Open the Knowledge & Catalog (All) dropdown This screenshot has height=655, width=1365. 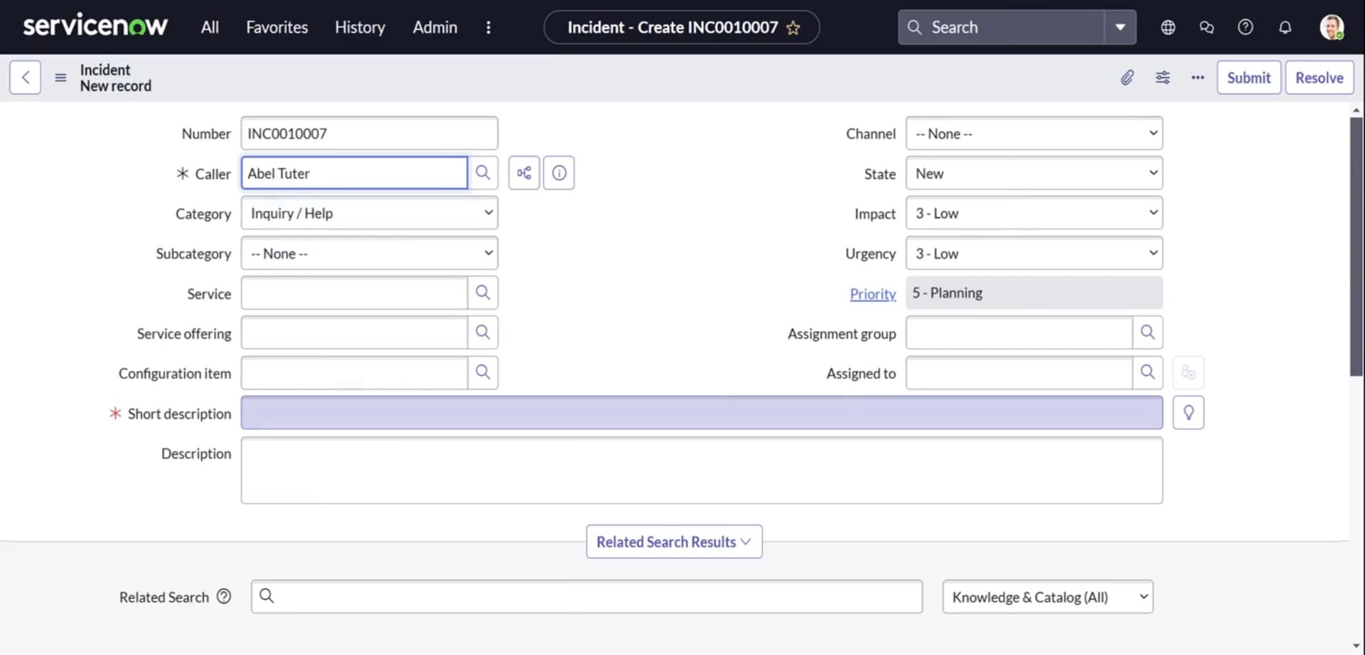[1048, 597]
